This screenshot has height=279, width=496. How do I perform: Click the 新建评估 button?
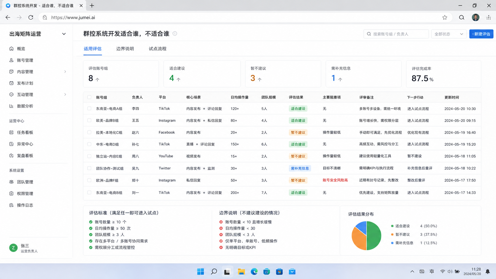coord(481,34)
